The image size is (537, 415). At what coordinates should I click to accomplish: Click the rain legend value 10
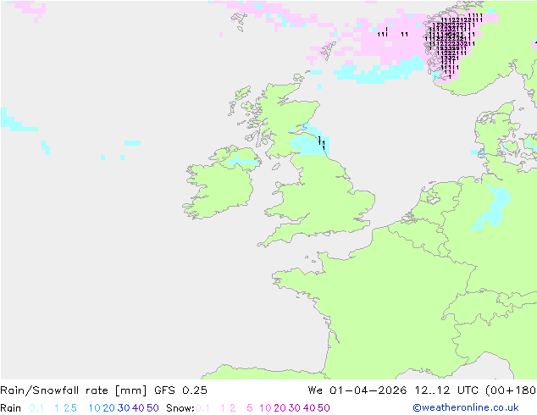(x=95, y=408)
